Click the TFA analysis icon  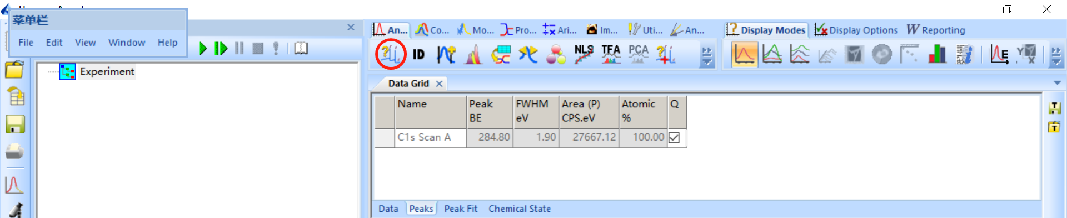pyautogui.click(x=611, y=54)
